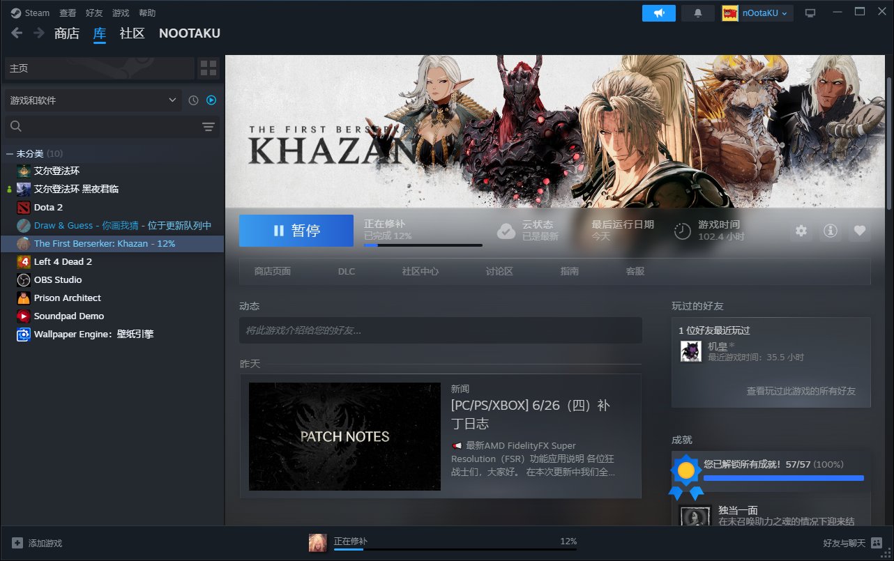Open the notifications bell
The width and height of the screenshot is (894, 561).
tap(698, 13)
